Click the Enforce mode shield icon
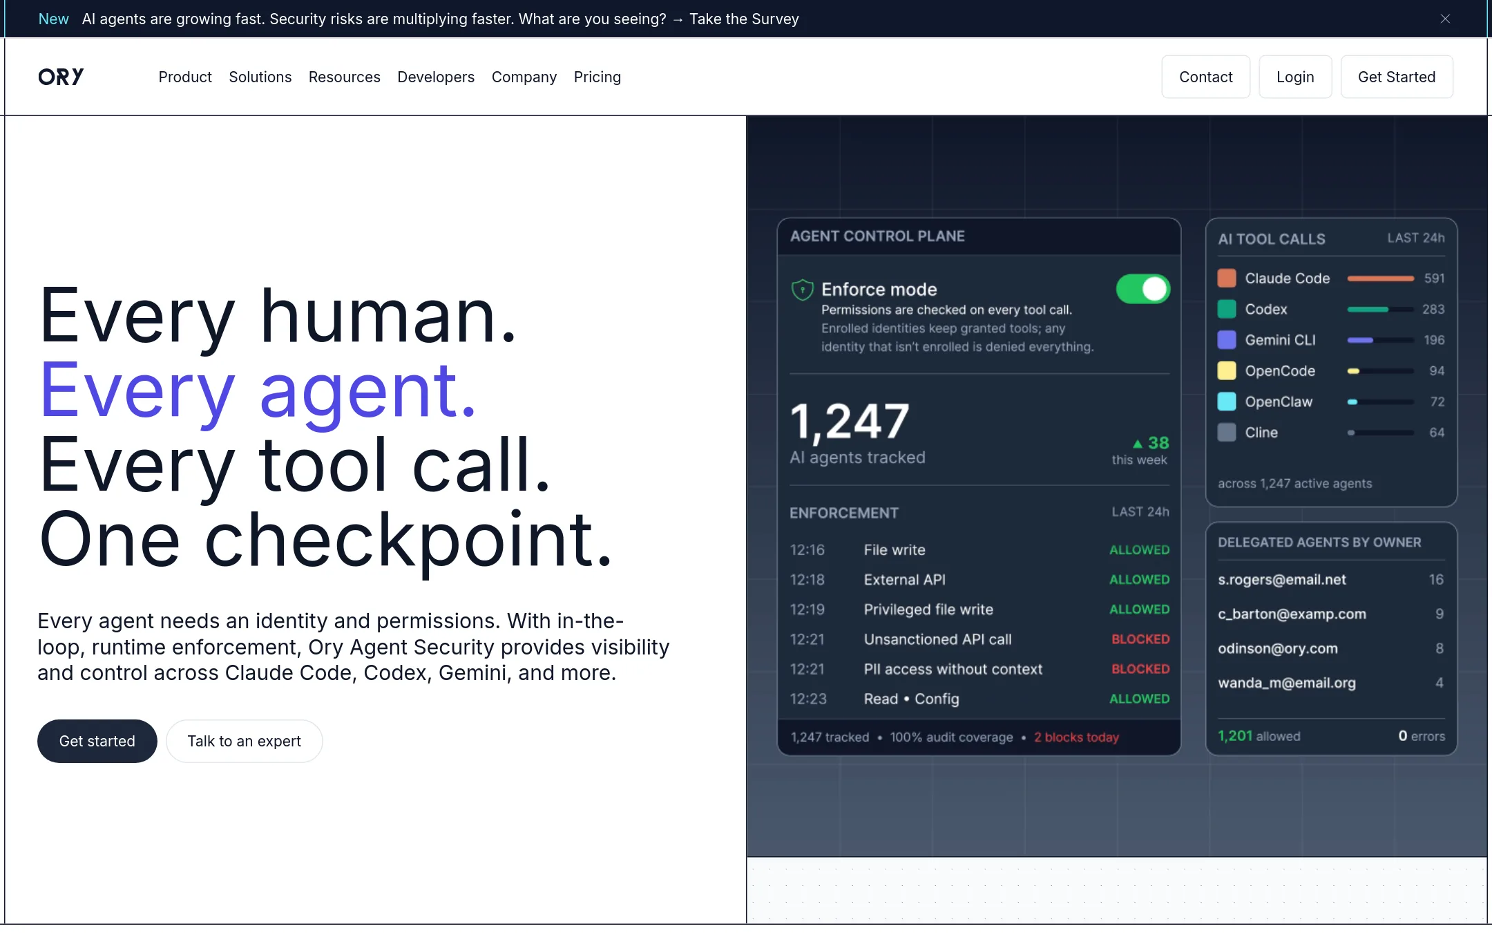Viewport: 1492px width, 933px height. point(802,290)
